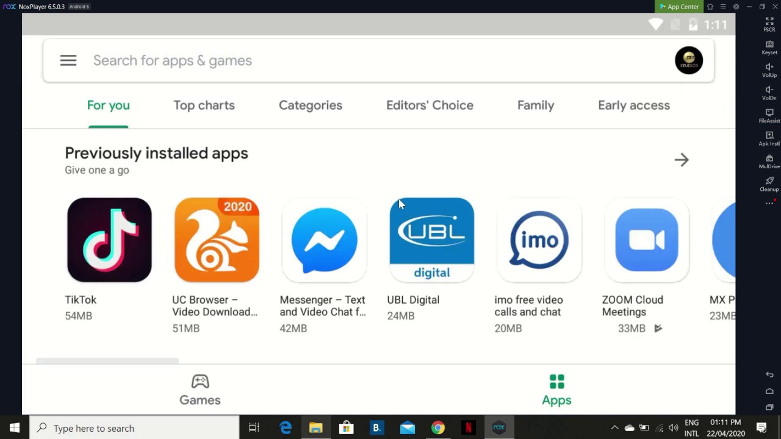The width and height of the screenshot is (781, 439).
Task: Click Messenger – Text and Video Chat title
Action: [323, 306]
